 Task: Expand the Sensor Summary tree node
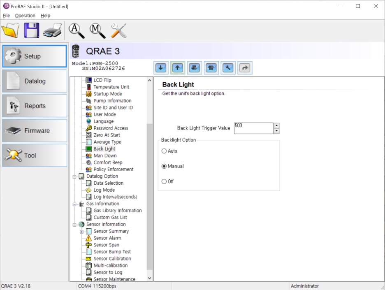tap(82, 232)
